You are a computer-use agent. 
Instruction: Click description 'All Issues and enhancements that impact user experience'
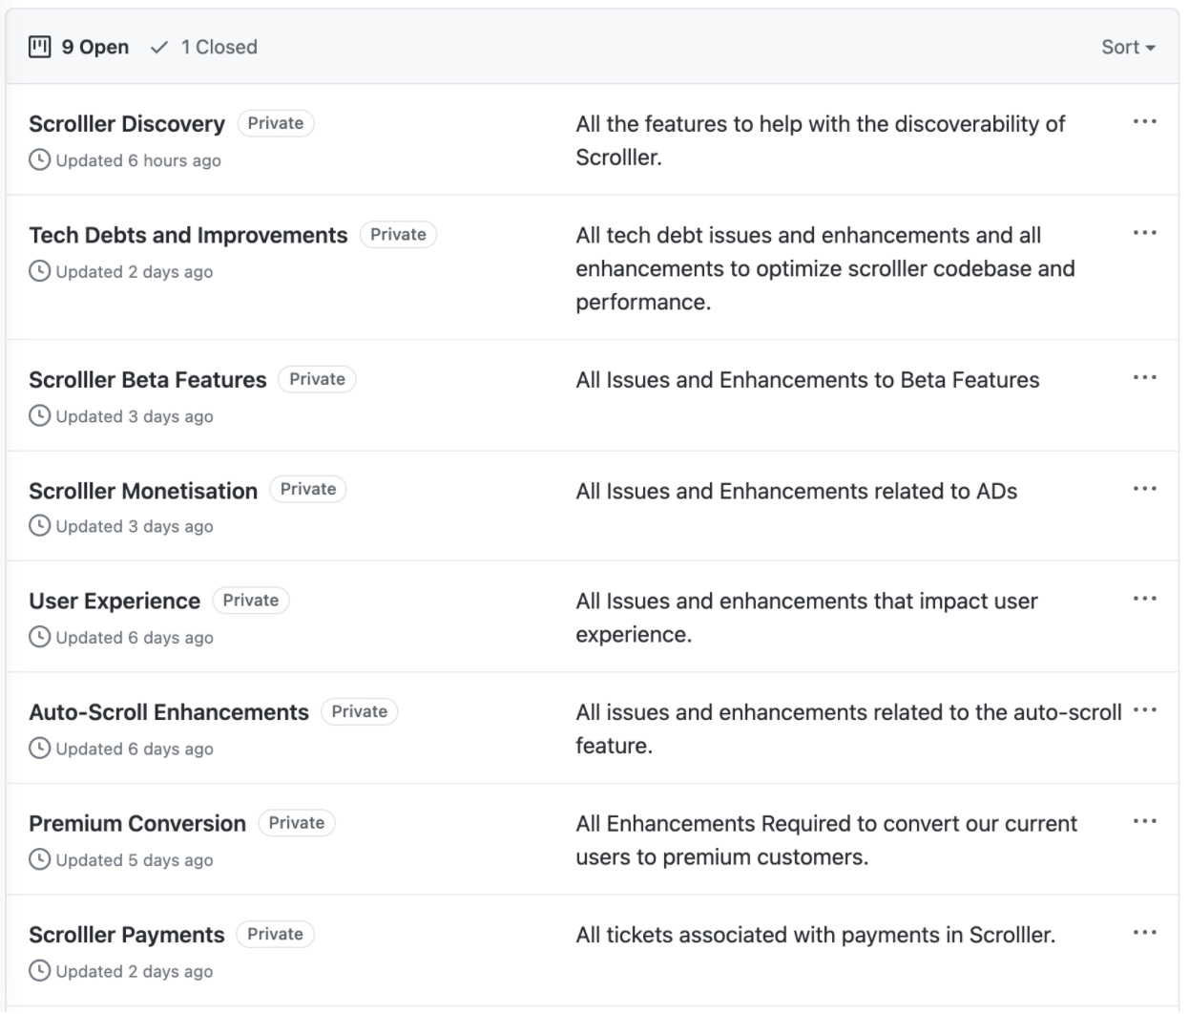coord(806,618)
